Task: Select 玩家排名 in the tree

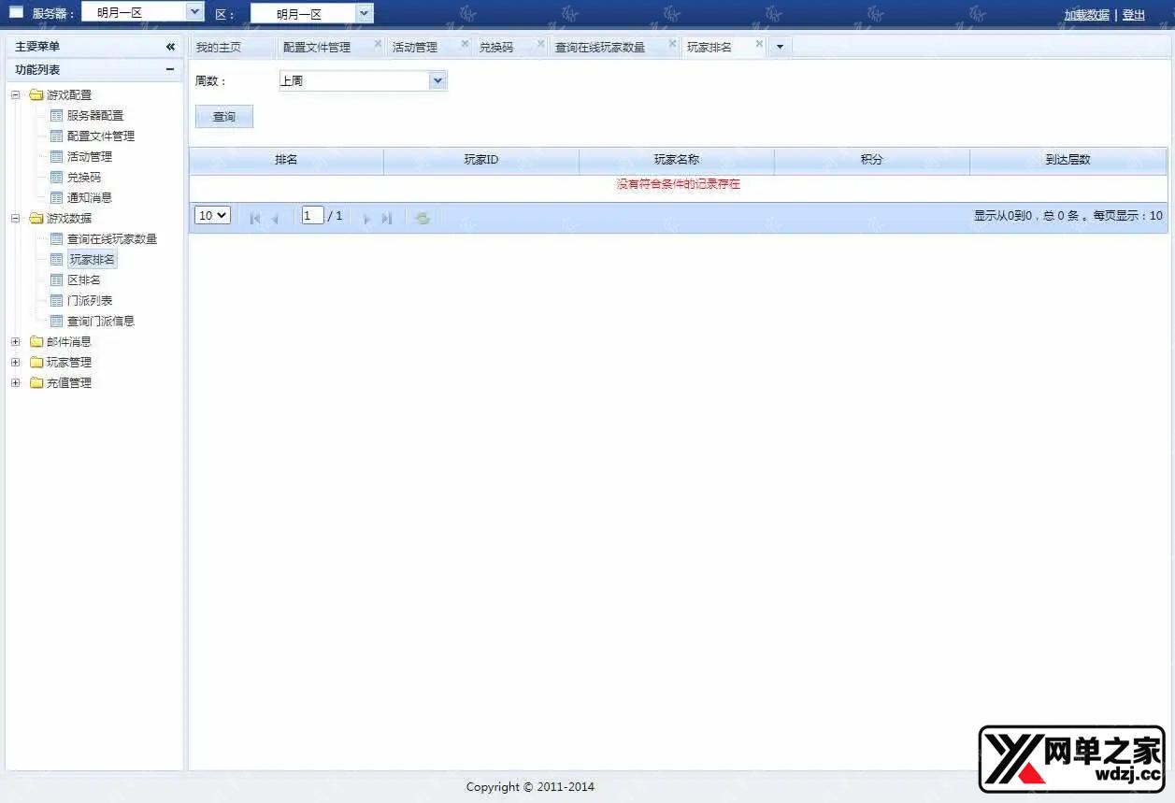Action: [93, 259]
